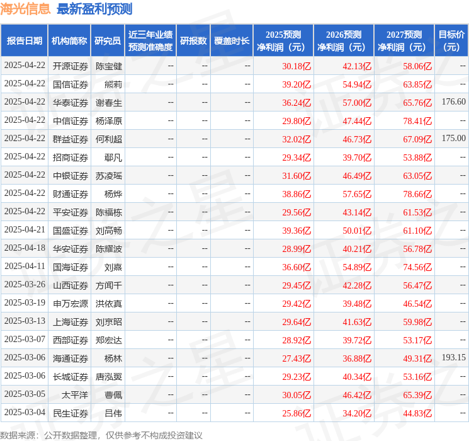Click target price 176.60
The height and width of the screenshot is (441, 469).
(x=453, y=101)
